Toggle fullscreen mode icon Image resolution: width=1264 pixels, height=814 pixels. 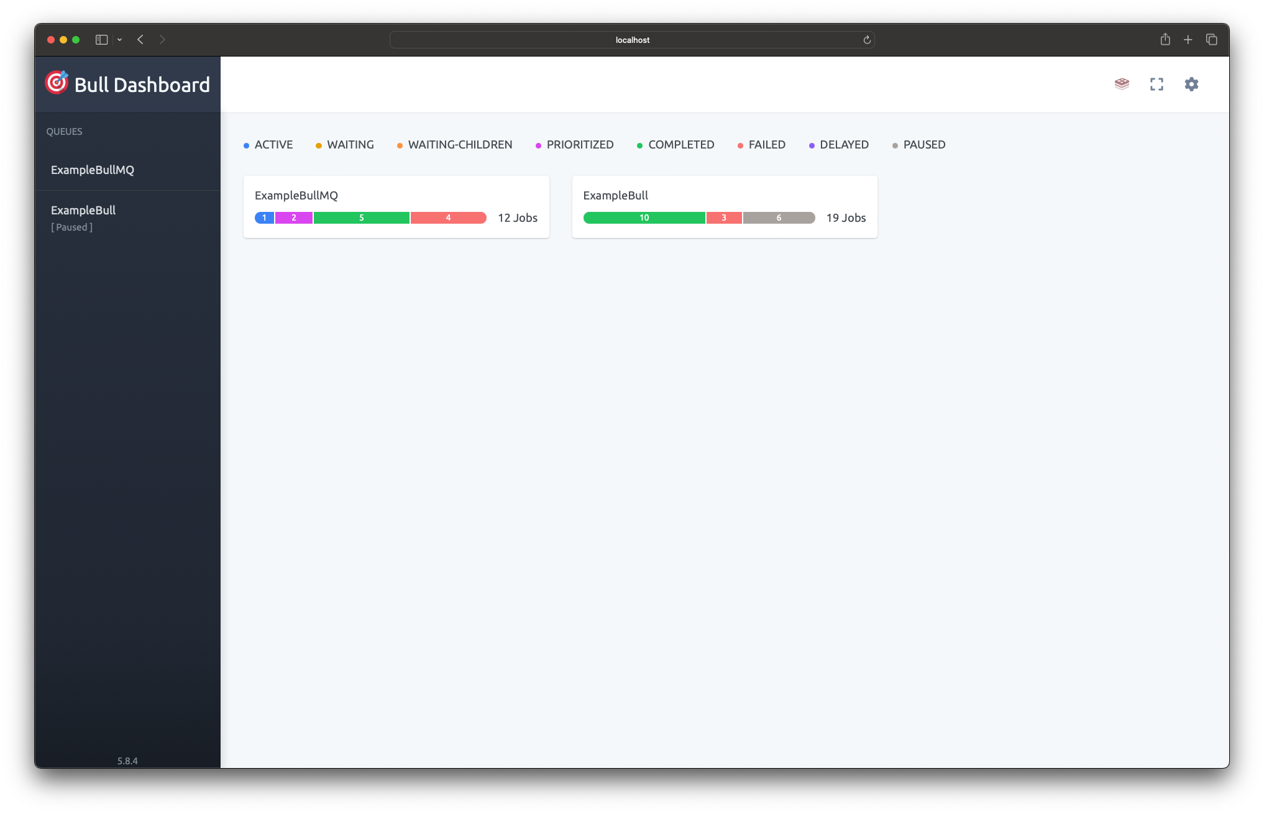[1156, 84]
